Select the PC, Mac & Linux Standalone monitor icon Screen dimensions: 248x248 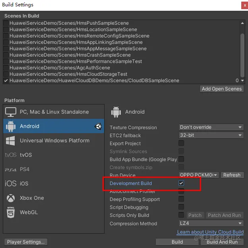pos(11,112)
